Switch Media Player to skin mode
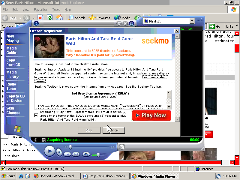Screen dimensions: 240x180 coord(122,147)
